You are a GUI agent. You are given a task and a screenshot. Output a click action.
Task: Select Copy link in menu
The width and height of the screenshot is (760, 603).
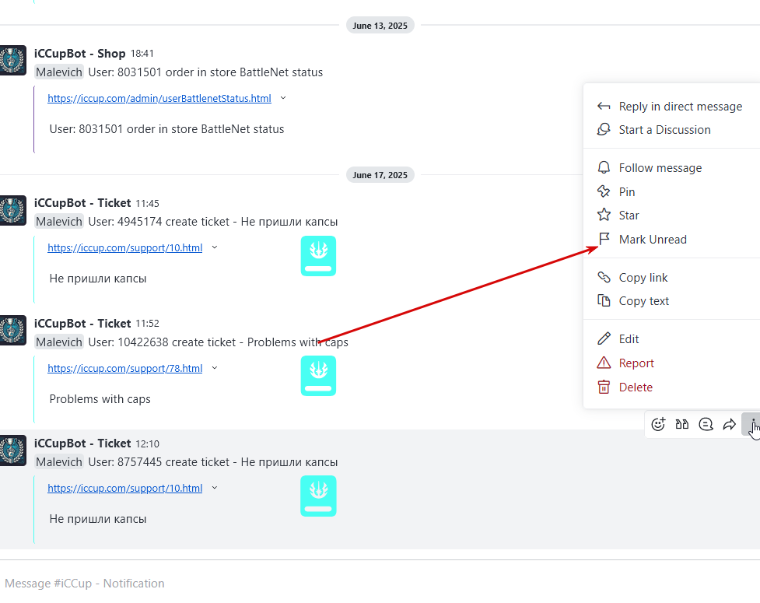click(x=671, y=277)
